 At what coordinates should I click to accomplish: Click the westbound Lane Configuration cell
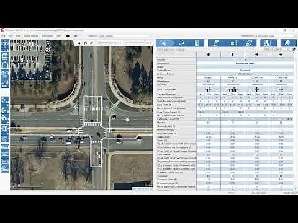click(281, 89)
